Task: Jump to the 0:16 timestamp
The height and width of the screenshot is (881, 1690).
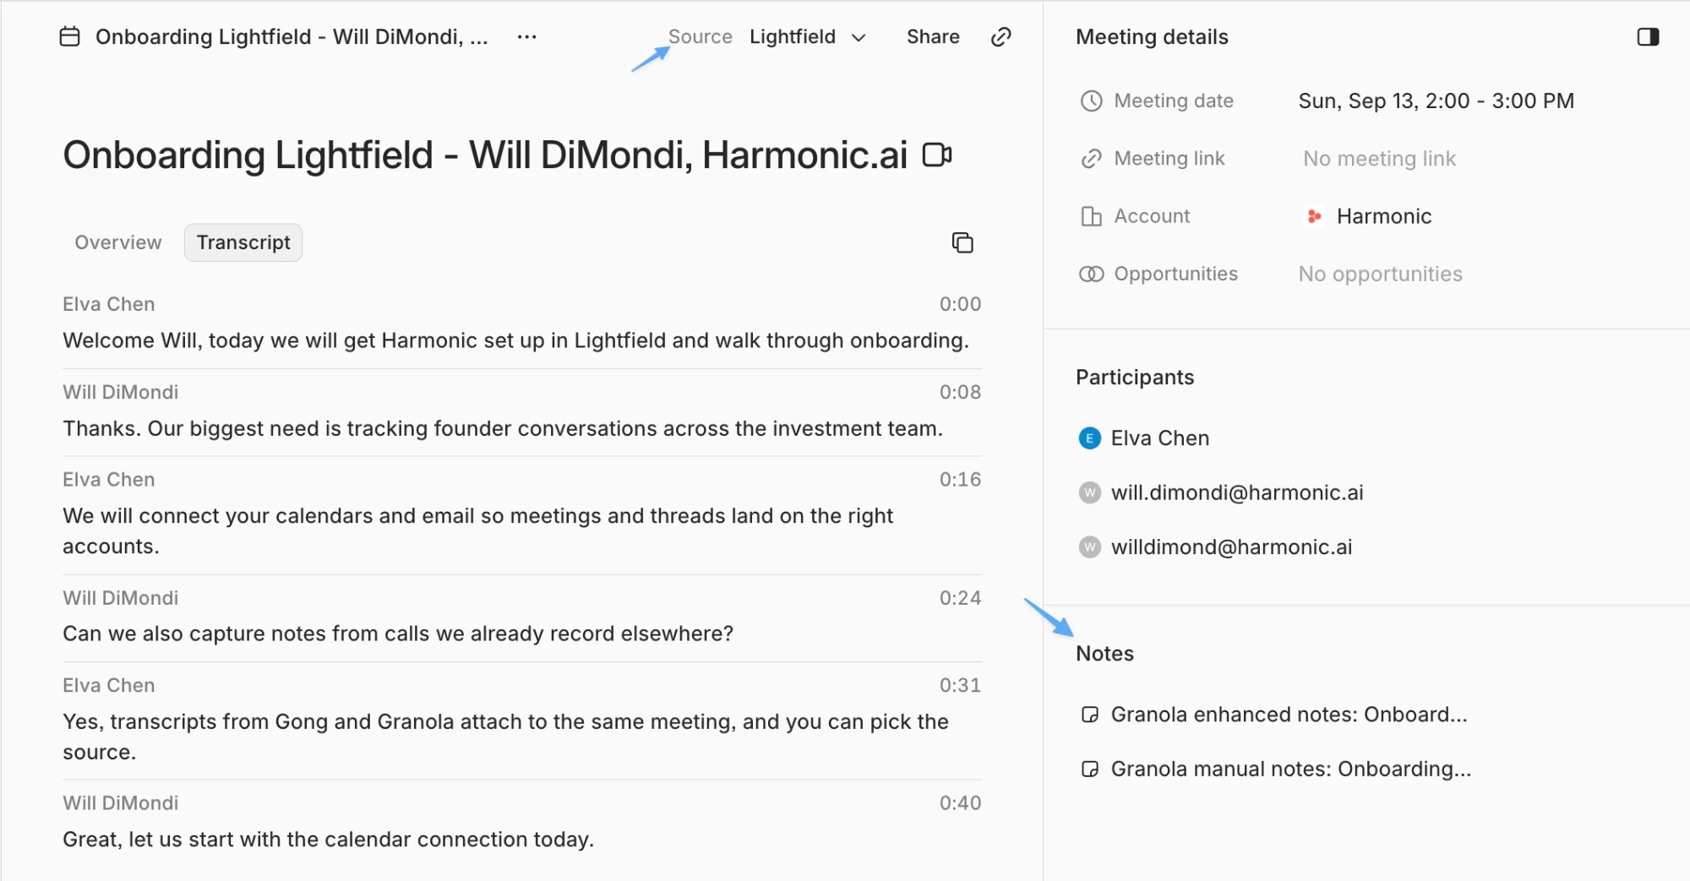Action: click(960, 480)
